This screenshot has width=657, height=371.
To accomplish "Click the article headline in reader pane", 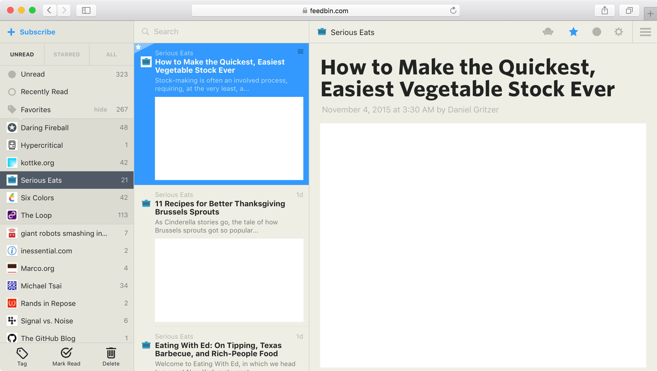I will coord(468,78).
